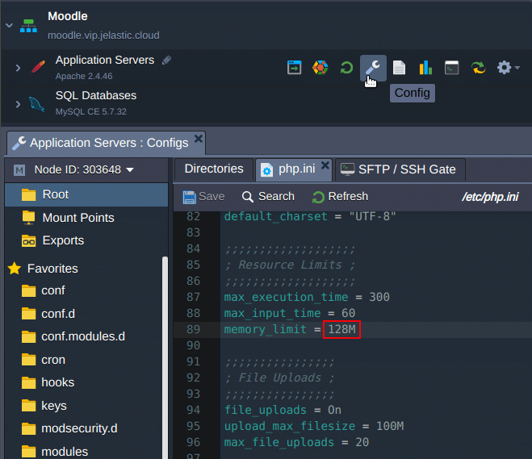Click the Restart Nodes green arrow icon
532x459 pixels.
[x=346, y=68]
